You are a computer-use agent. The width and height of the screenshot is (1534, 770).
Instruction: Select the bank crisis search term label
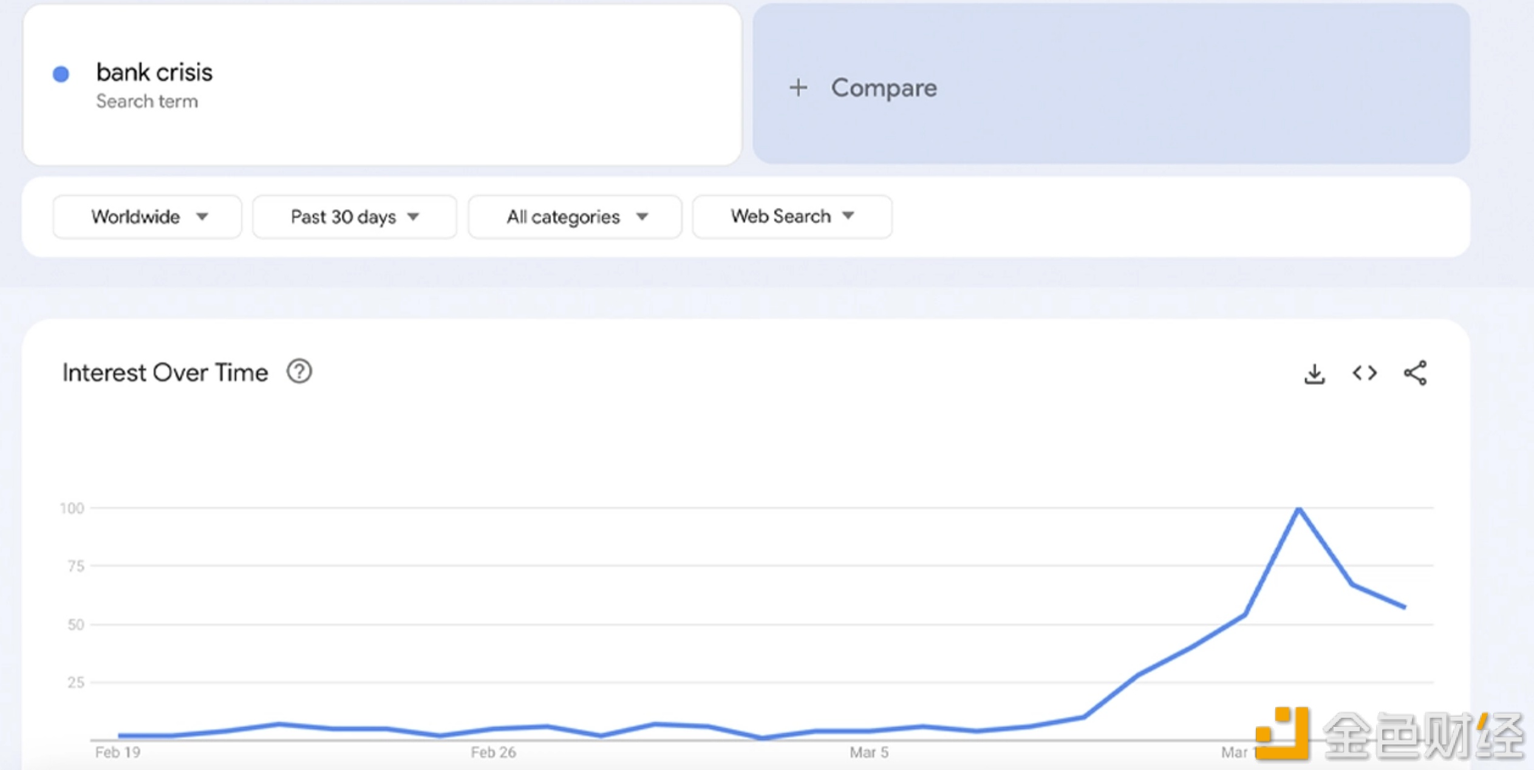tap(156, 73)
